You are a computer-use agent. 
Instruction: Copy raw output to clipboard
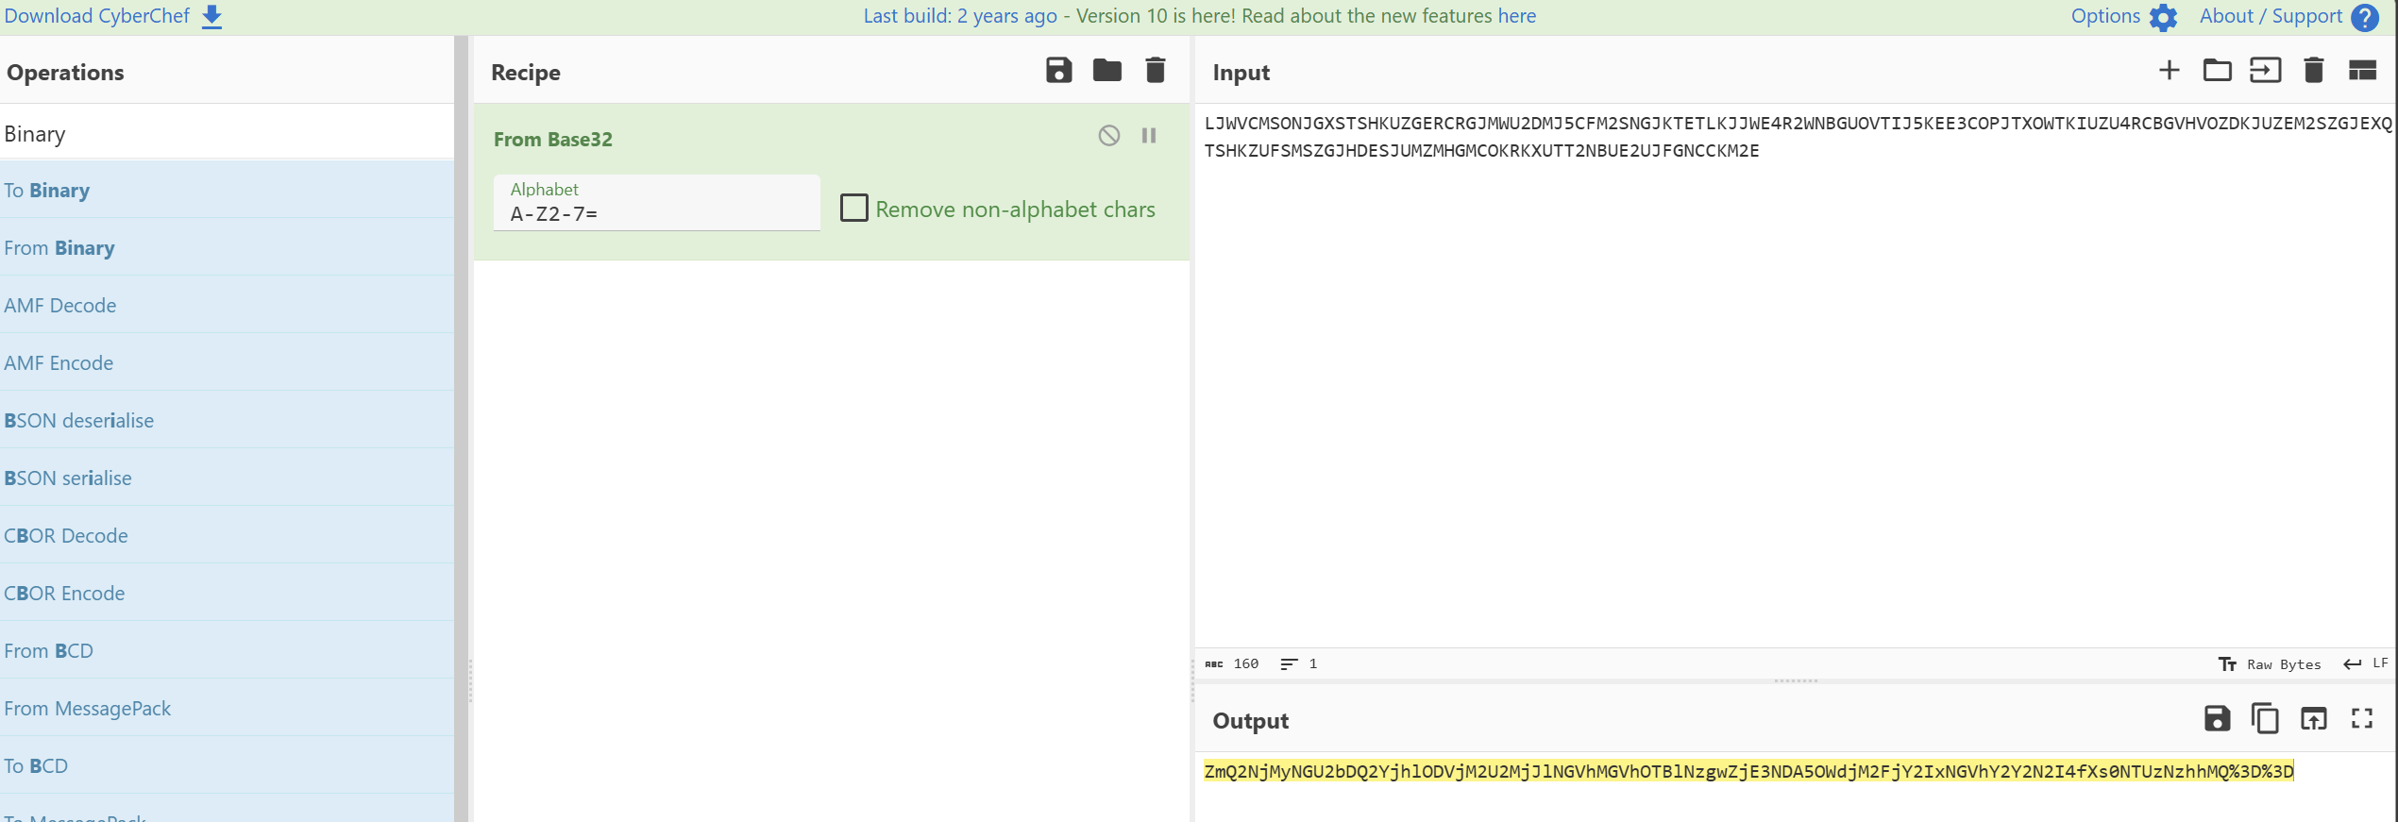[2265, 719]
